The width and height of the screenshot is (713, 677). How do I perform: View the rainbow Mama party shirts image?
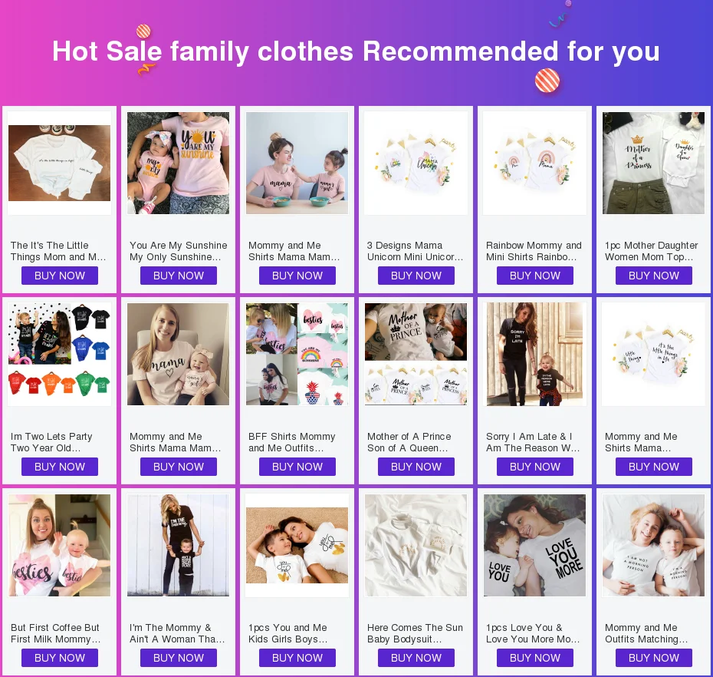tap(535, 163)
